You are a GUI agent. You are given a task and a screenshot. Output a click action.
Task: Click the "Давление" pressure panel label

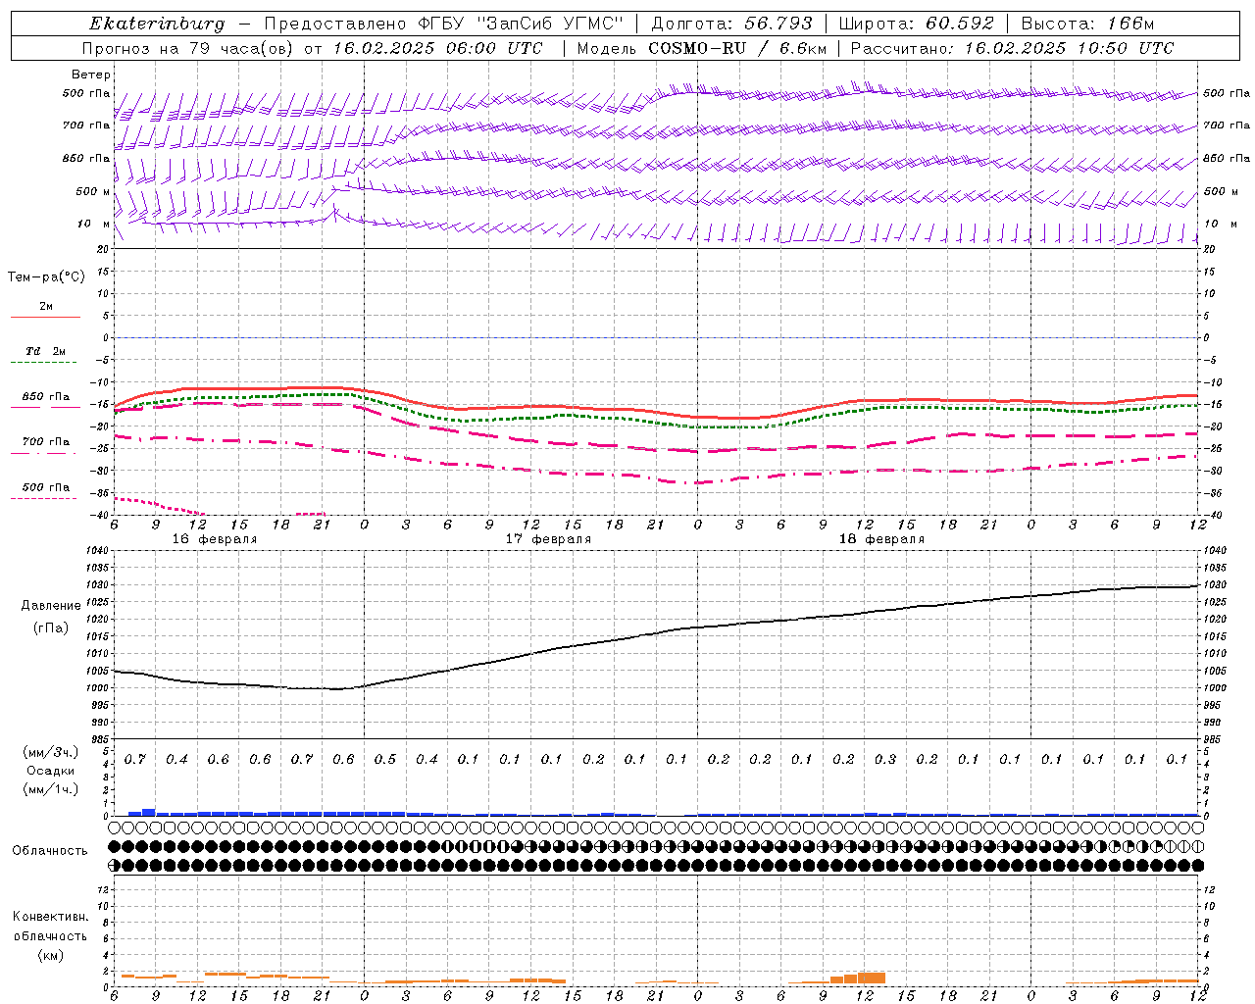tap(51, 606)
